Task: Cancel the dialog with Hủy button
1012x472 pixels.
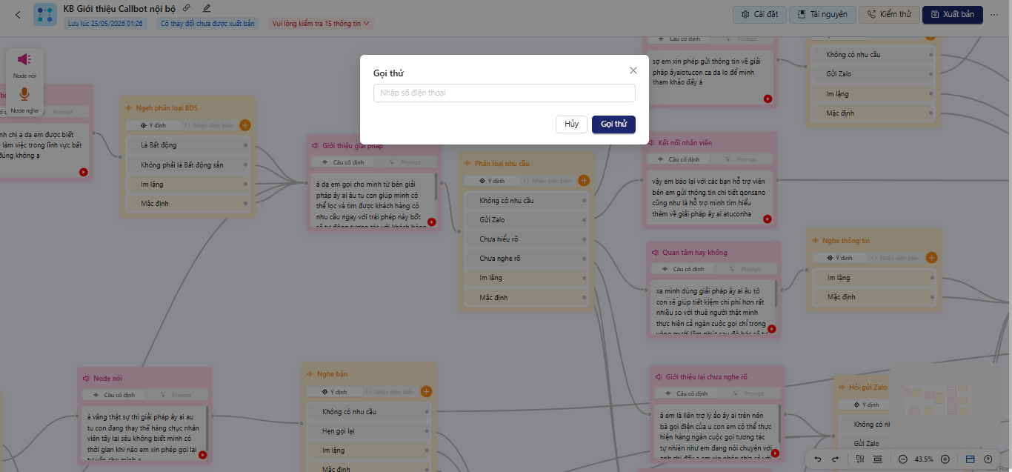Action: click(x=571, y=124)
